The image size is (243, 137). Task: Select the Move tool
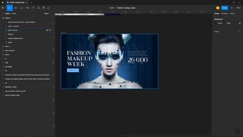(9, 8)
